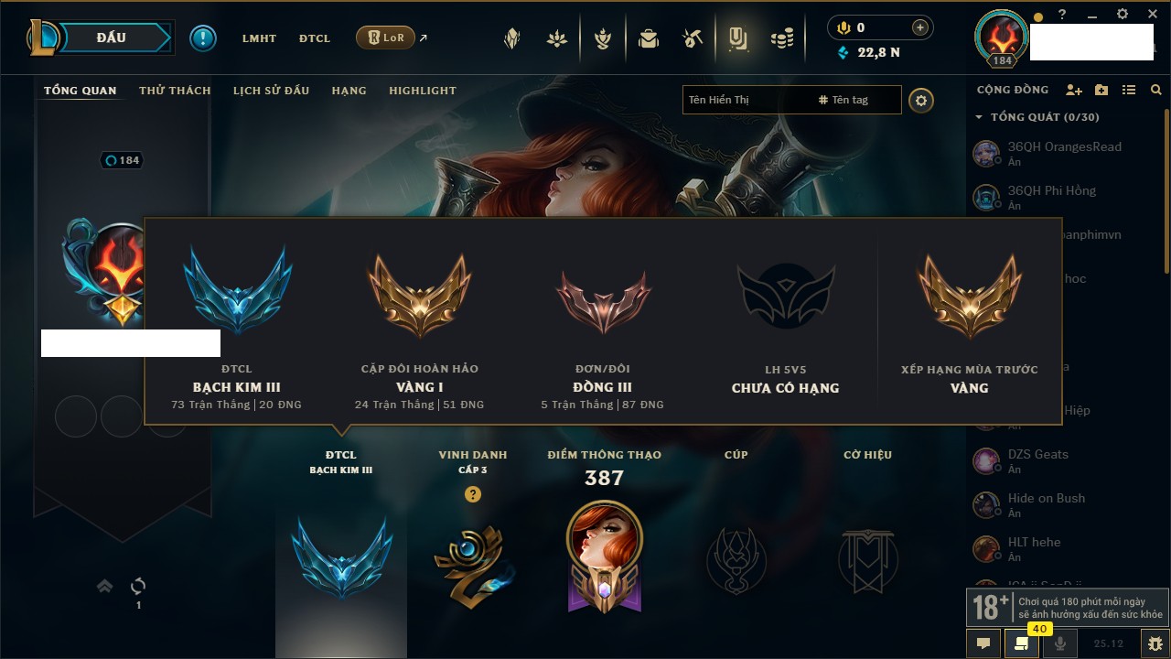The width and height of the screenshot is (1171, 659).
Task: Open the notification alert exclamation icon
Action: coord(203,38)
